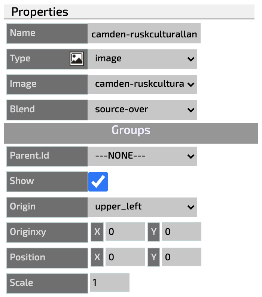
Task: Click the Originxy Y value field
Action: pyautogui.click(x=182, y=232)
